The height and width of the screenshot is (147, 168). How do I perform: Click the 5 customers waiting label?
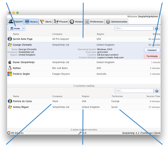(84, 86)
